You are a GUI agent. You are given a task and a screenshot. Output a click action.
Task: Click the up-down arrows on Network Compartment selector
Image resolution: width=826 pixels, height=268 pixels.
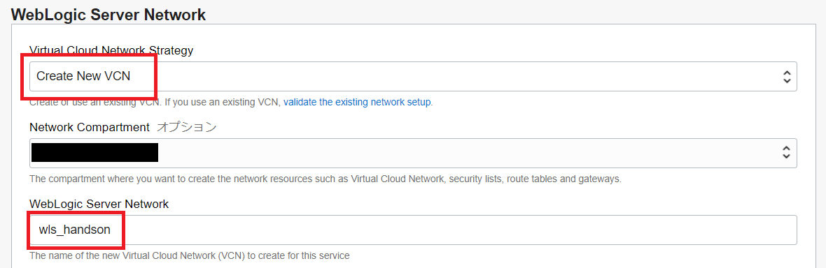point(787,153)
